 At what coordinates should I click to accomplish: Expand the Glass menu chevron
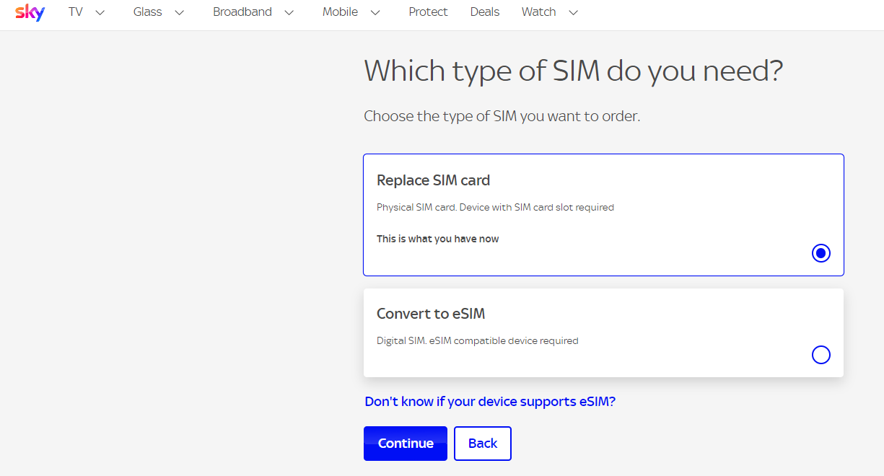pyautogui.click(x=180, y=12)
